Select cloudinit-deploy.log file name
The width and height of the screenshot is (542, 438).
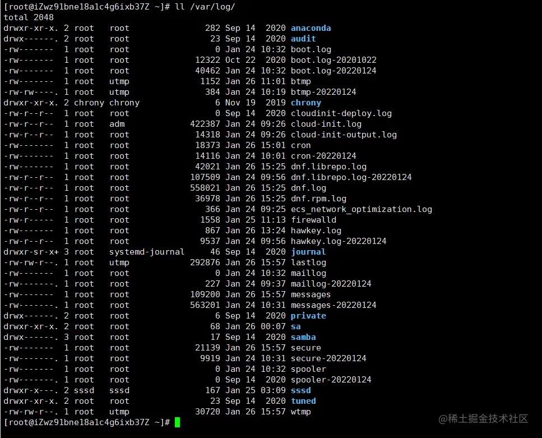coord(341,113)
